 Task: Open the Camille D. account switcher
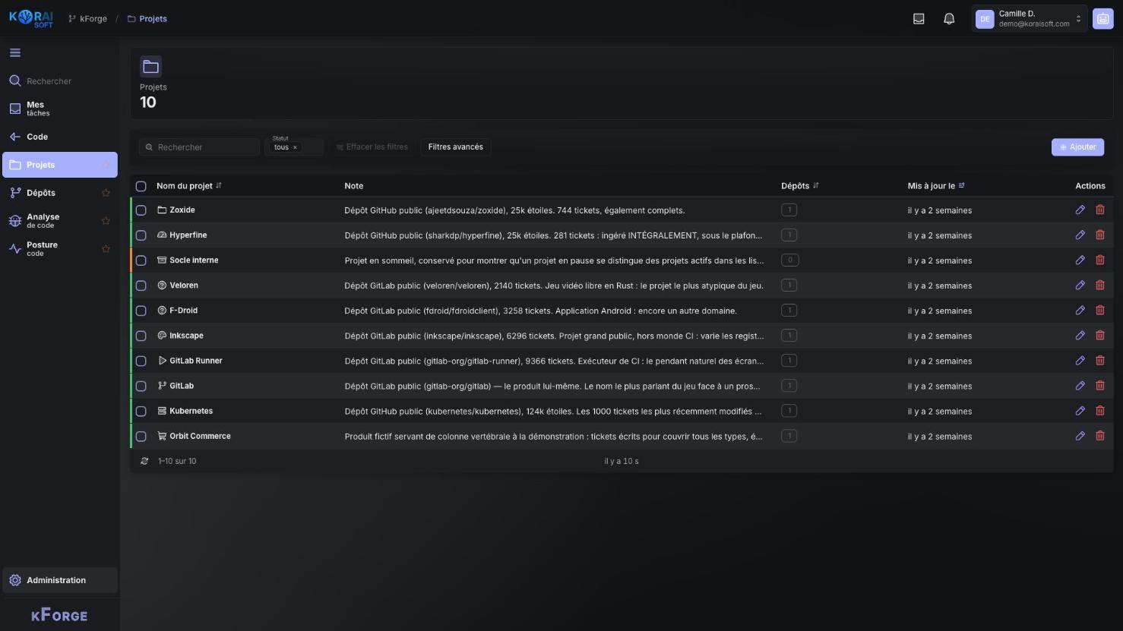click(x=1030, y=19)
